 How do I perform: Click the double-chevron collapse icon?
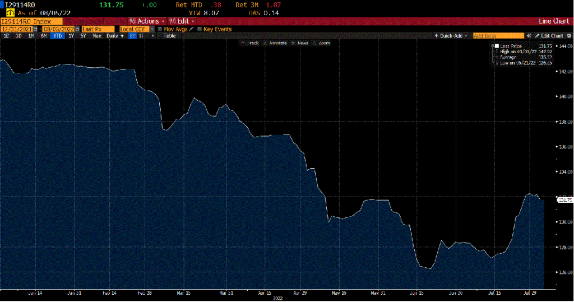[x=529, y=35]
